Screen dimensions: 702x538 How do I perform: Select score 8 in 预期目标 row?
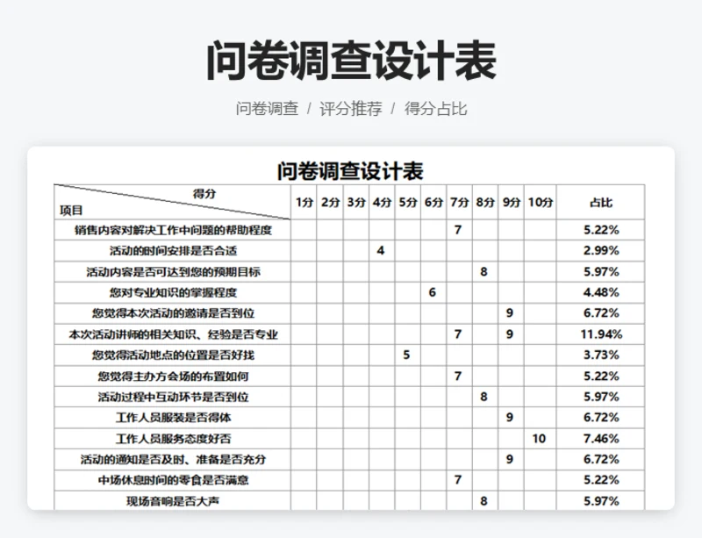(484, 271)
